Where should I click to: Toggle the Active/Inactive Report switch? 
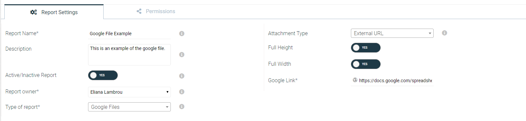coord(103,75)
